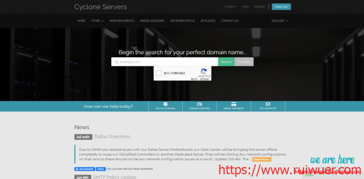The image size is (364, 179).
Task: Open the Network Status page
Action: click(x=182, y=21)
